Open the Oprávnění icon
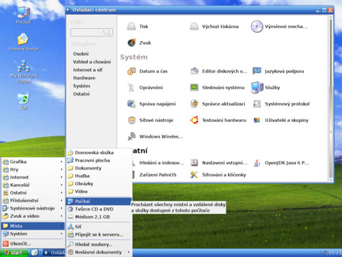Viewport: 342px width, 257px height. pyautogui.click(x=131, y=88)
